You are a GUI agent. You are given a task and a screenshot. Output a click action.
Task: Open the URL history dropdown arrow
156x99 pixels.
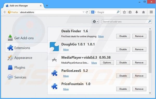[83, 12]
